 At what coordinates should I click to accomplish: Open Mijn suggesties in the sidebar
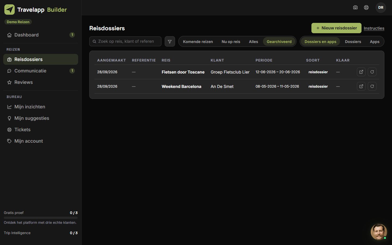pyautogui.click(x=41, y=118)
